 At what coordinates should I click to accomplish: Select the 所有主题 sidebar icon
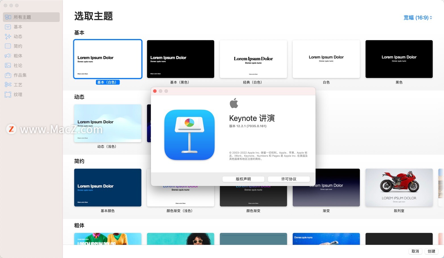click(8, 17)
